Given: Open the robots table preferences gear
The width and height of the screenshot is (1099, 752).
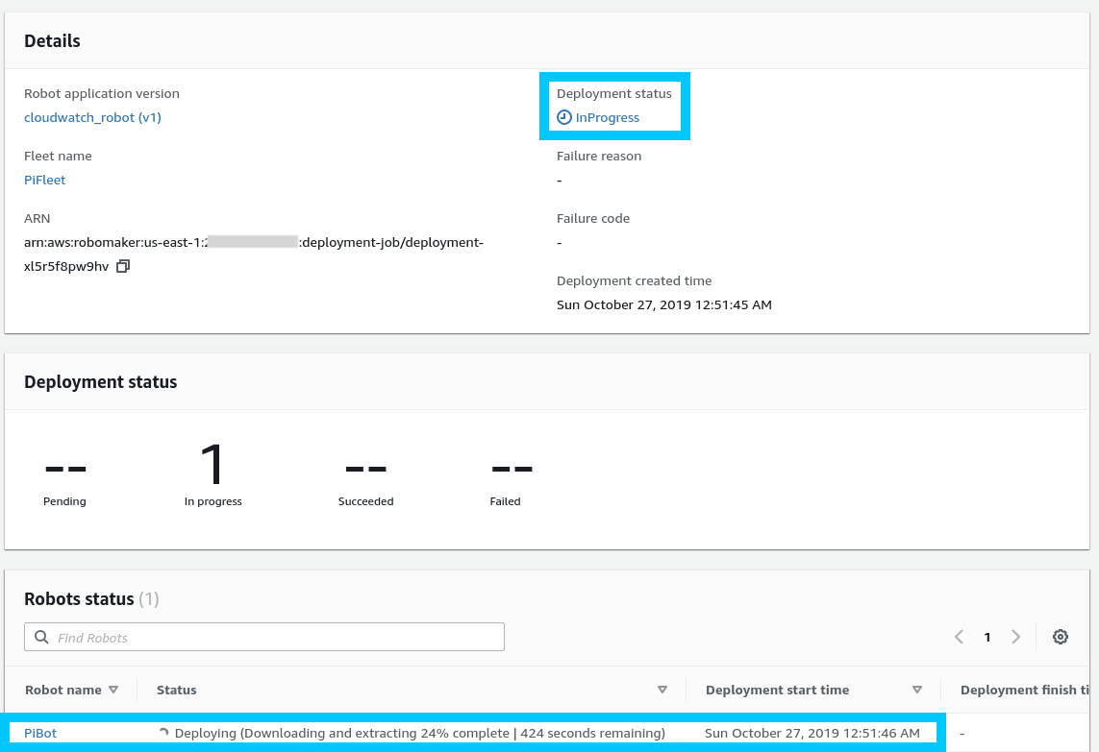Looking at the screenshot, I should [1060, 636].
